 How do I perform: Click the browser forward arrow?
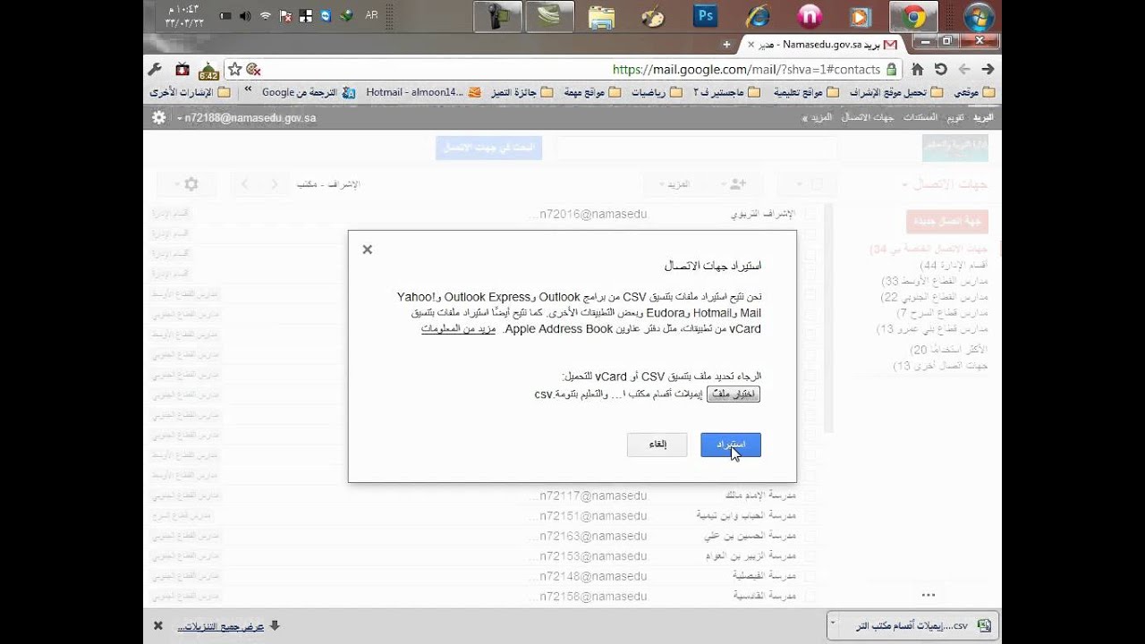click(x=988, y=69)
